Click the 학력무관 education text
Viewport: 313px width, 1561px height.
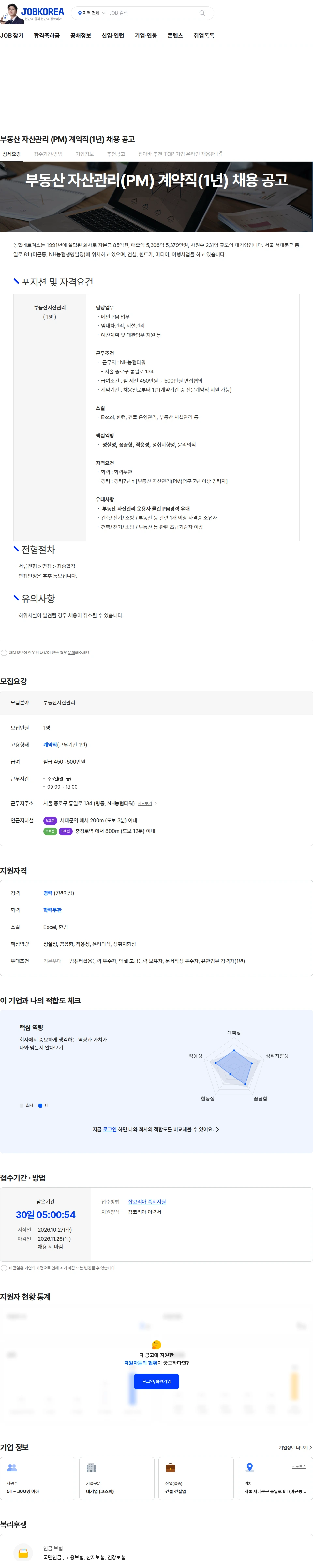pyautogui.click(x=52, y=910)
